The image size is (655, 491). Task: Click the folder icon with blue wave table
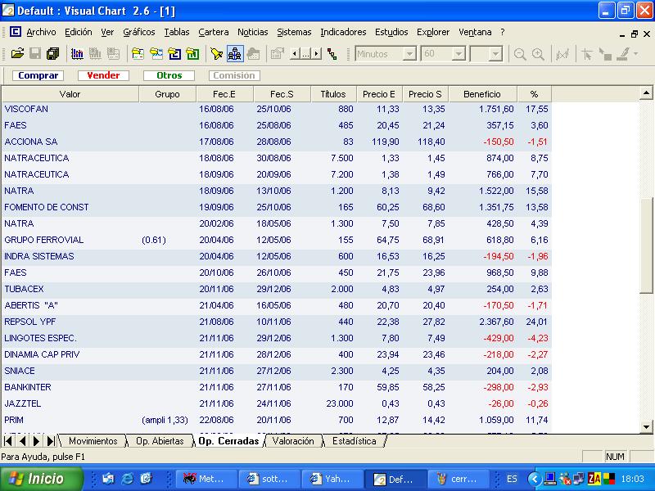[156, 54]
